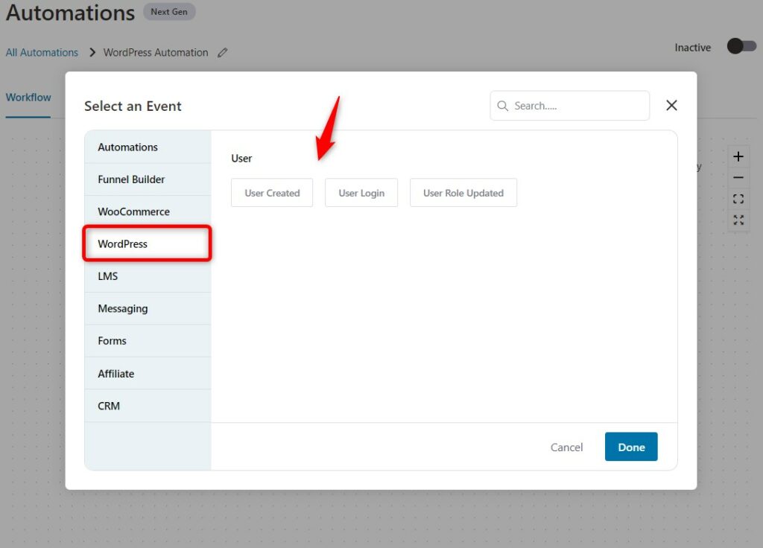Select Messaging category
Screen dimensions: 763x548
[148, 308]
